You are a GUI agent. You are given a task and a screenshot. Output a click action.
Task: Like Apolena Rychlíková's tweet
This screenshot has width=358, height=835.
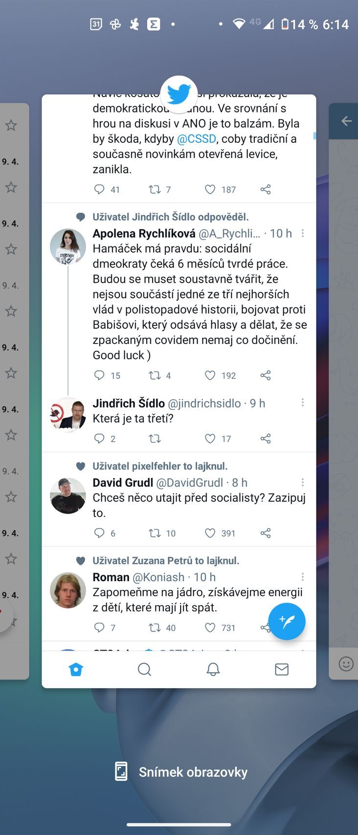[210, 375]
